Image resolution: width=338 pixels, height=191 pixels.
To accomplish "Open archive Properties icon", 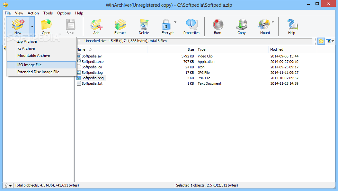I will [191, 24].
